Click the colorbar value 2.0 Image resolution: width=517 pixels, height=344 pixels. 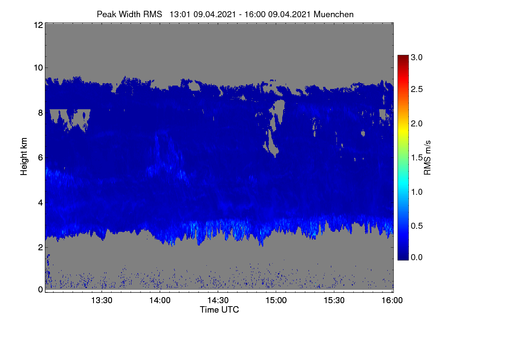pyautogui.click(x=417, y=123)
